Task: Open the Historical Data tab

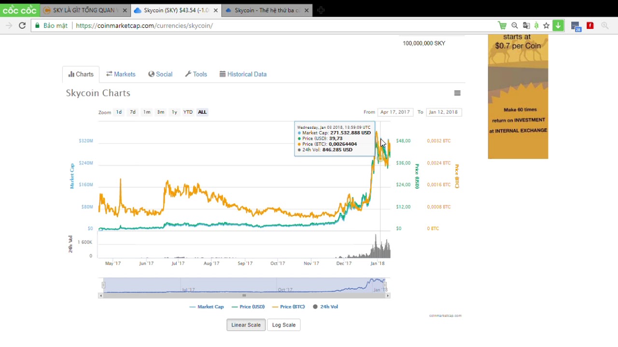Action: [243, 74]
